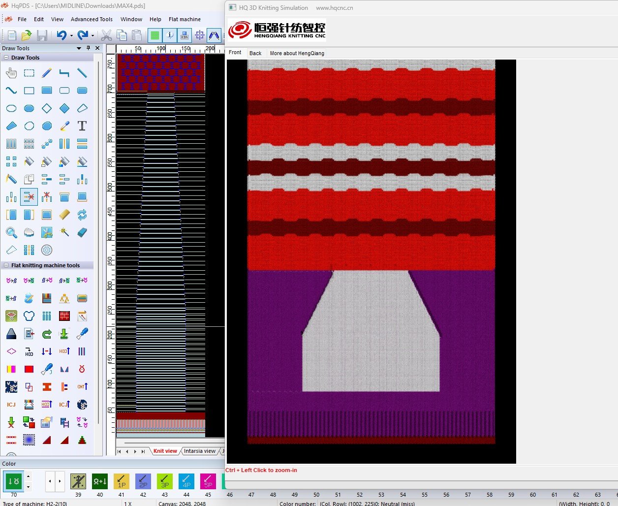Open the Flat machine menu

[185, 19]
